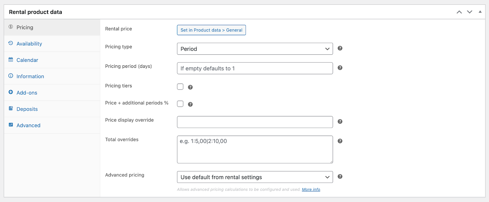Click the Deposits coins icon
The width and height of the screenshot is (489, 202).
pyautogui.click(x=11, y=108)
